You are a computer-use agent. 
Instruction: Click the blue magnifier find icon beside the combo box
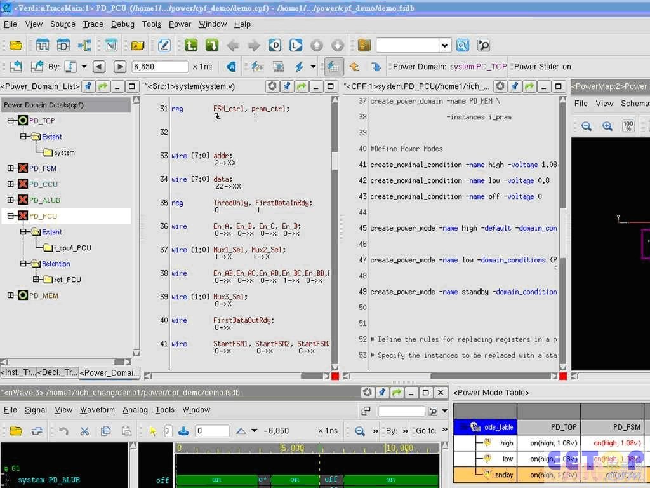(463, 45)
